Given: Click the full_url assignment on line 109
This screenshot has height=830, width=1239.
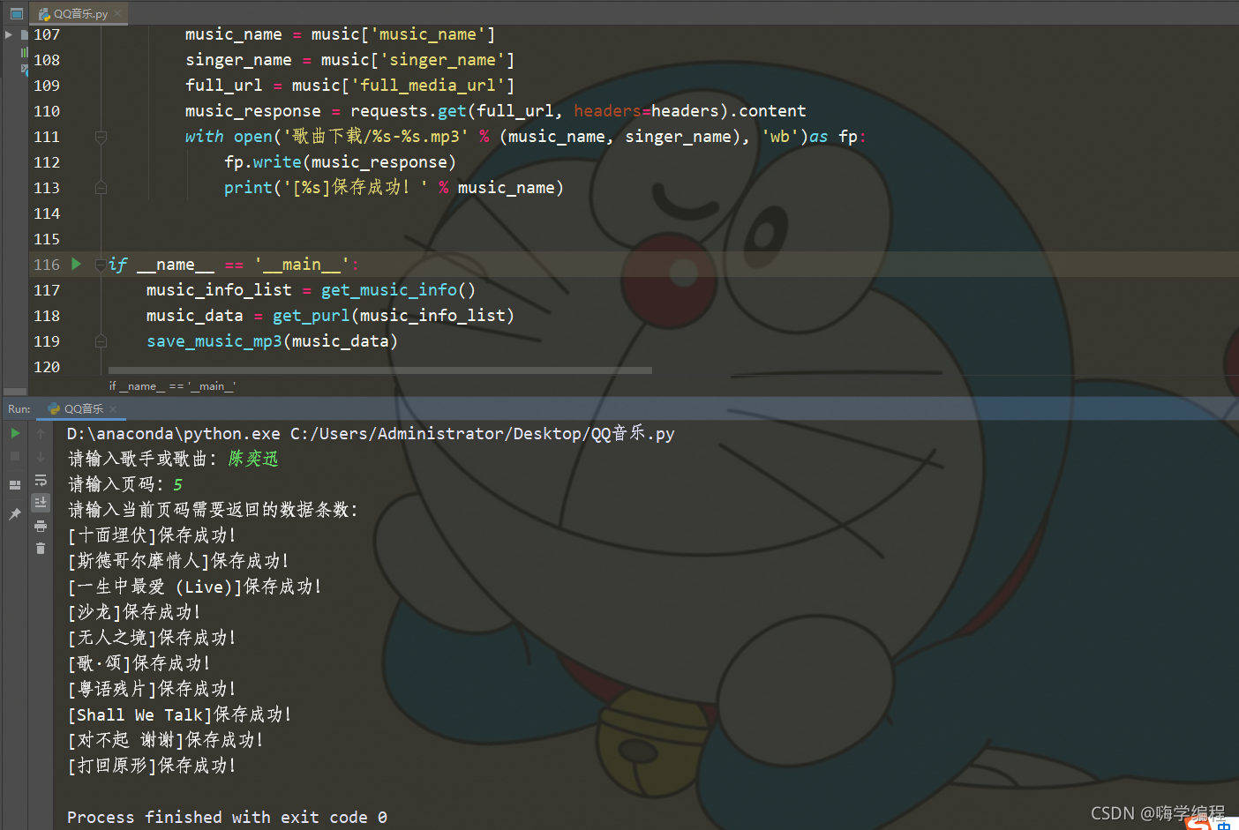Looking at the screenshot, I should pos(349,86).
